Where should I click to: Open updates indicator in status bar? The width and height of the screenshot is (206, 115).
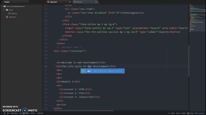tap(200, 113)
